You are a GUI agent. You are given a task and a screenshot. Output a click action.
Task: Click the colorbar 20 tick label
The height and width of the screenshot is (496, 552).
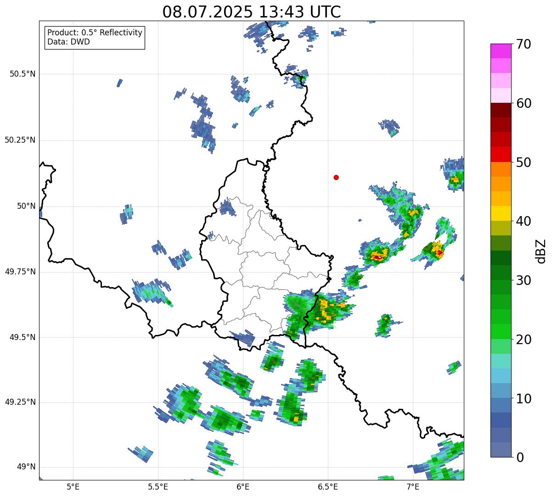tap(524, 340)
